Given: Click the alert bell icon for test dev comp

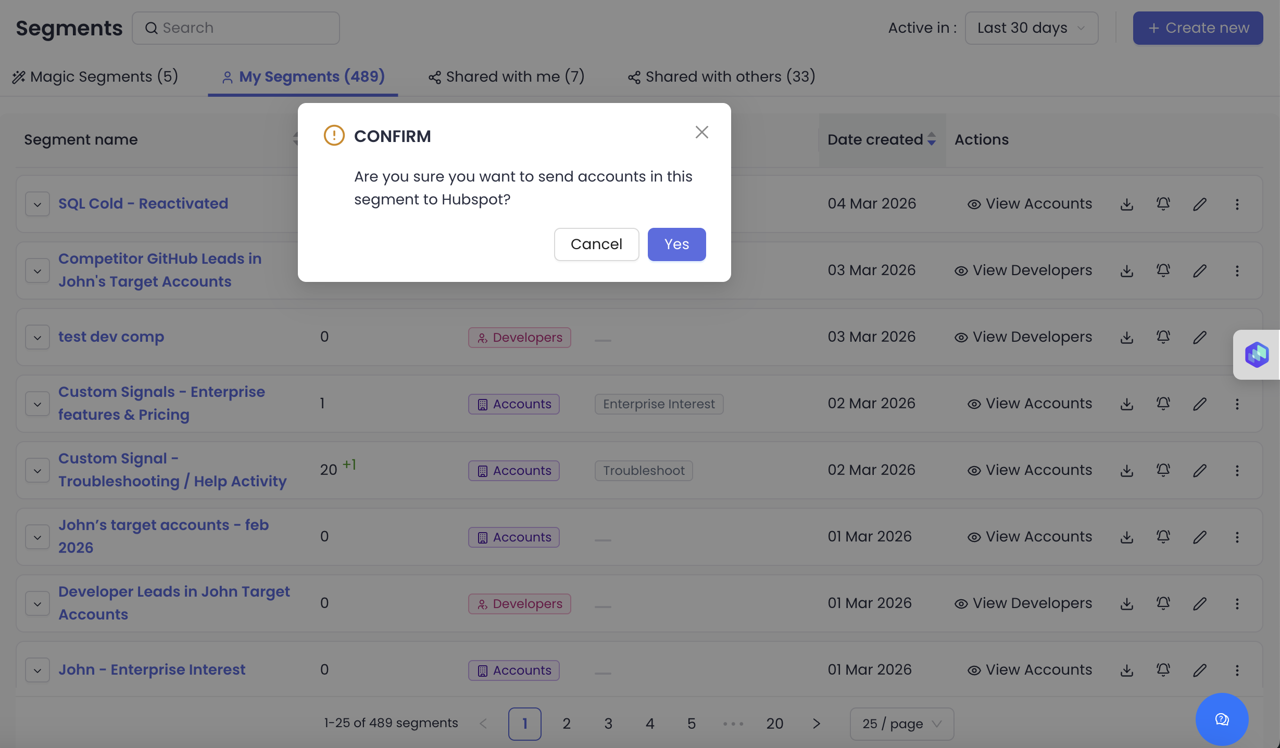Looking at the screenshot, I should click(1163, 337).
